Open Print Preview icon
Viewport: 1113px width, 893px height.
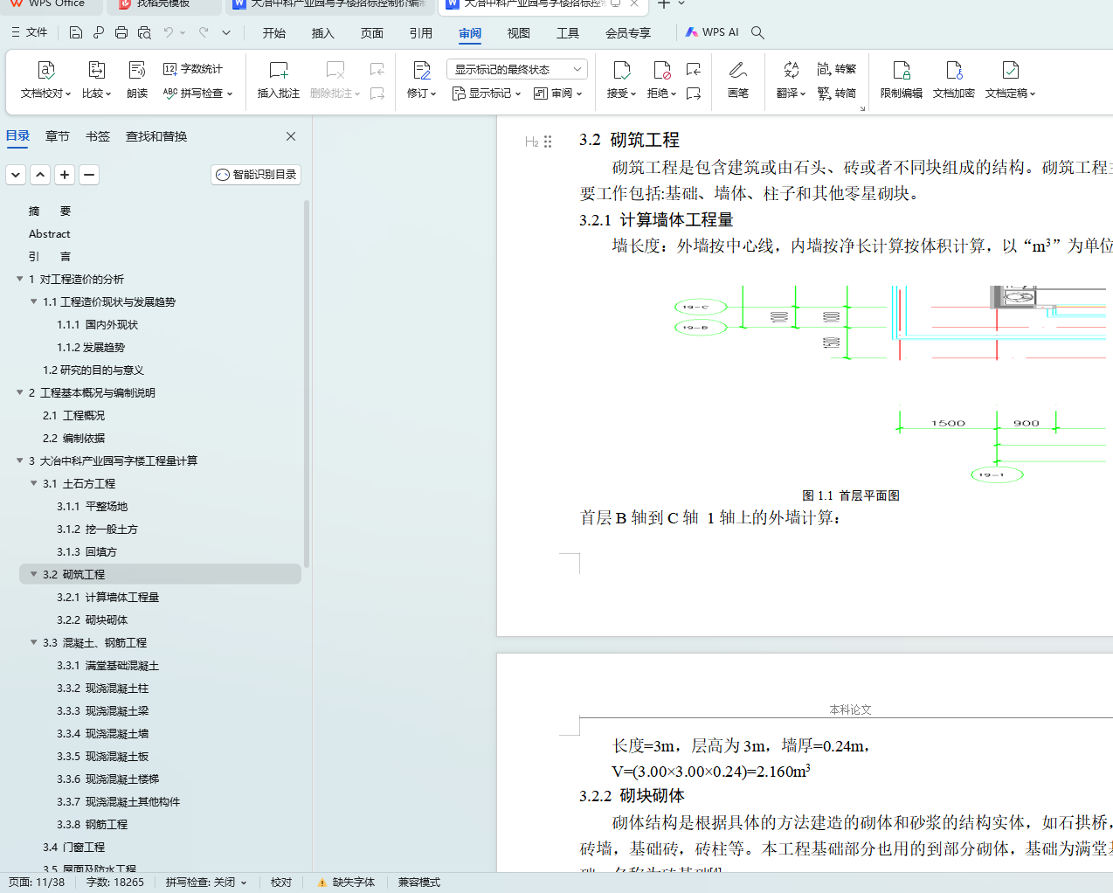(144, 32)
